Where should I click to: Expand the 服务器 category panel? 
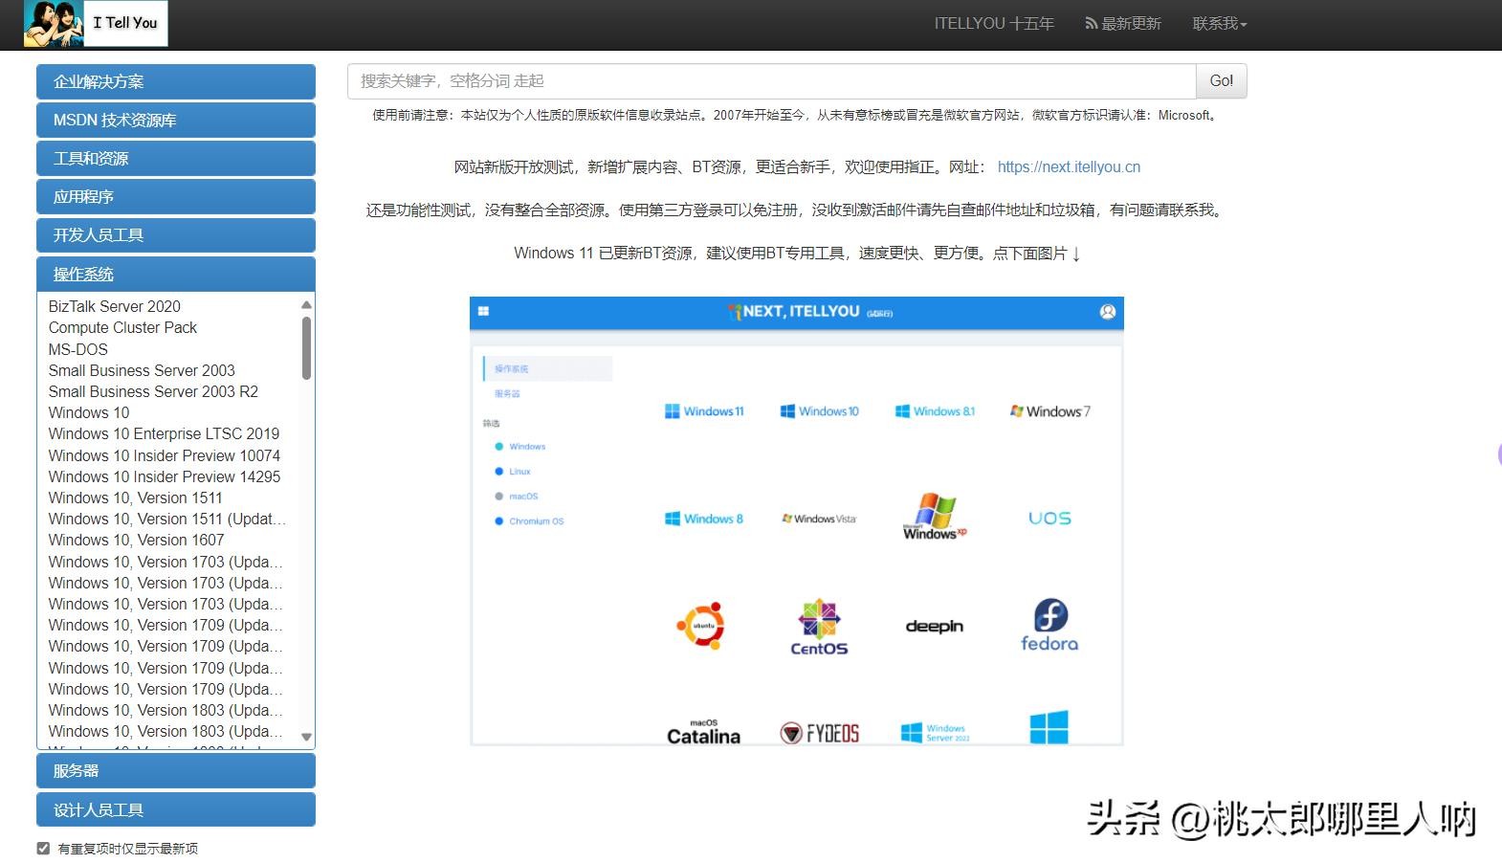176,771
